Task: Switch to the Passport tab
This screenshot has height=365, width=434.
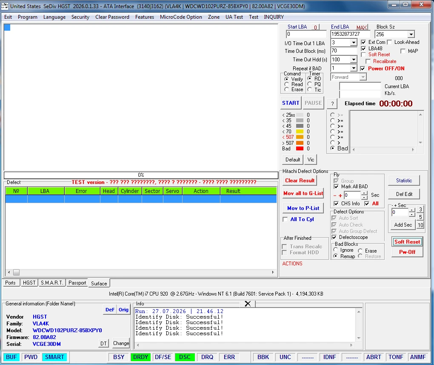Action: (x=77, y=283)
